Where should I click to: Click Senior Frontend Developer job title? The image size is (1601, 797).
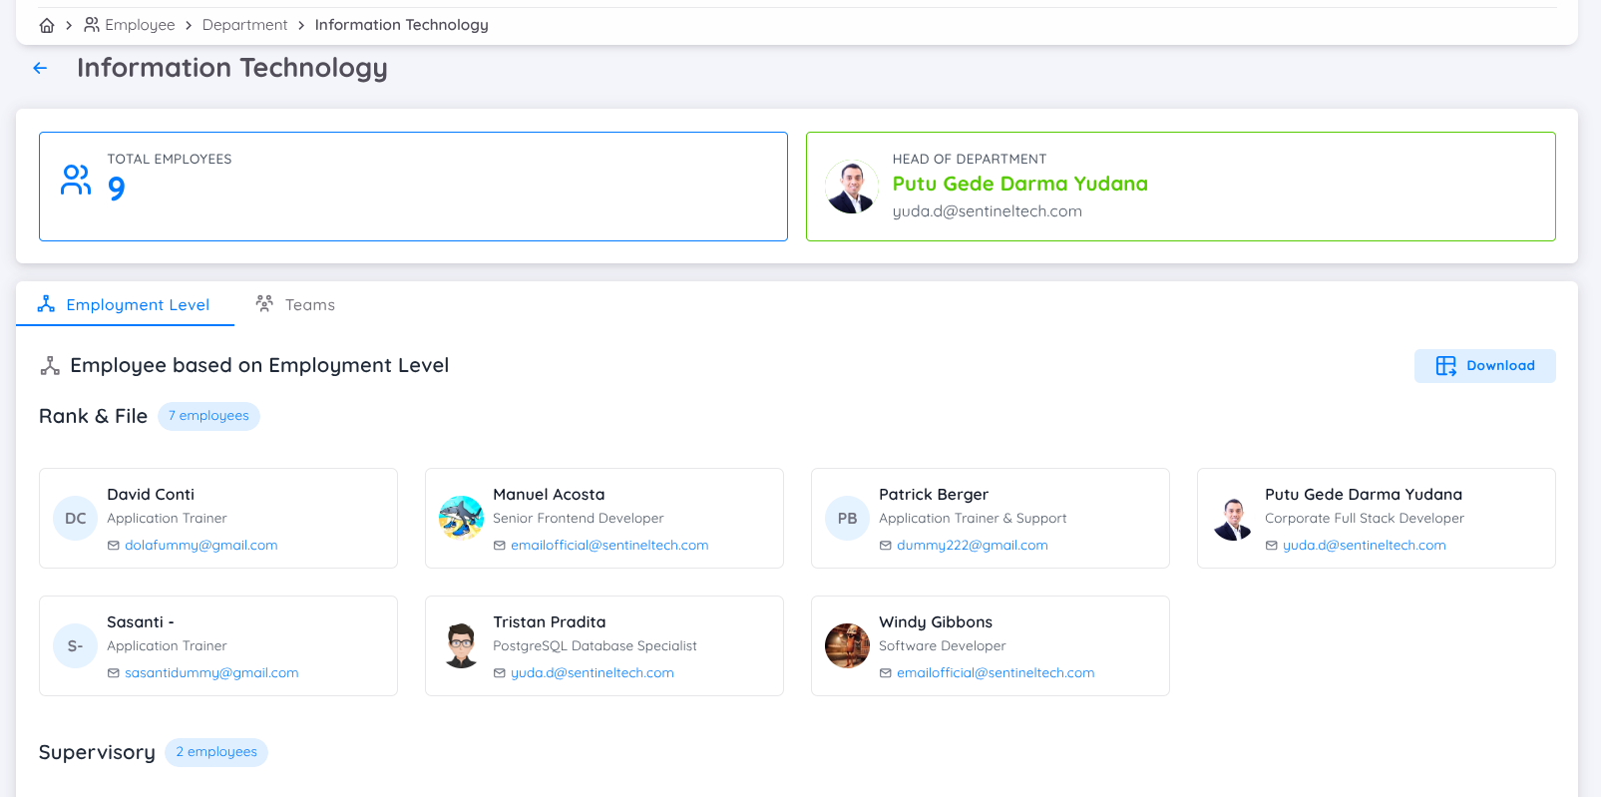click(579, 519)
